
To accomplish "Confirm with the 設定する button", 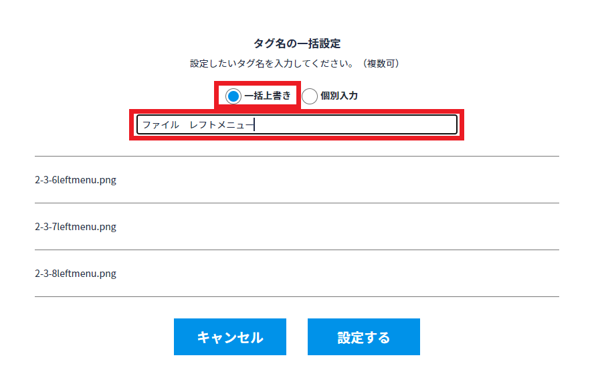I will [x=363, y=337].
